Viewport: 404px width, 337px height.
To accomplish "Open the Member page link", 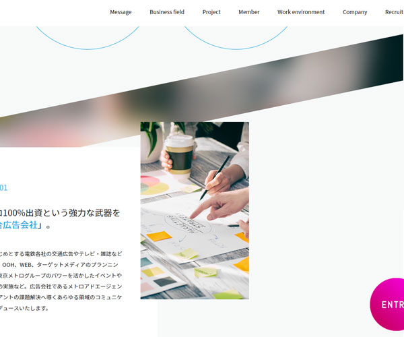I will pyautogui.click(x=248, y=12).
